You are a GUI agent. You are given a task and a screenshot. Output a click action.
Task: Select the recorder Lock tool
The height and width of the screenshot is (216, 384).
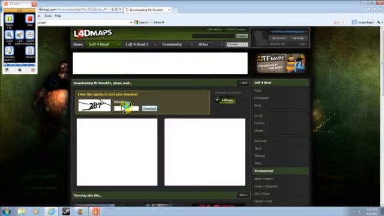20,35
